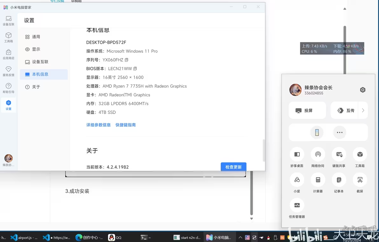Launch 小爱 assistant
The height and width of the screenshot is (242, 379).
297,183
